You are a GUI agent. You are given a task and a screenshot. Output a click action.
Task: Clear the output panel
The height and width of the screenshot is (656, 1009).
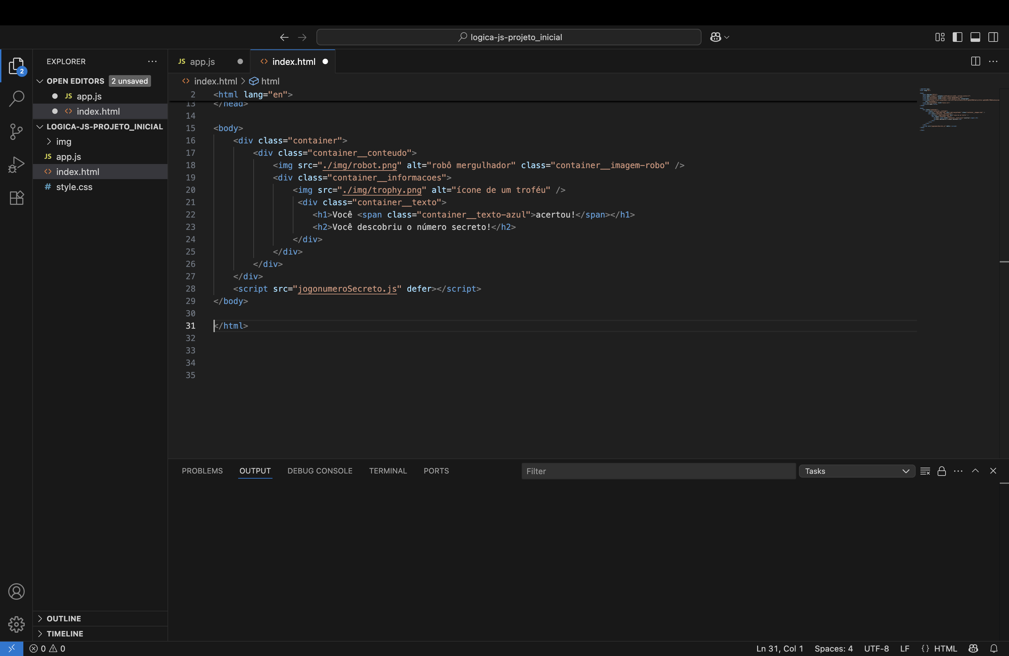[925, 471]
